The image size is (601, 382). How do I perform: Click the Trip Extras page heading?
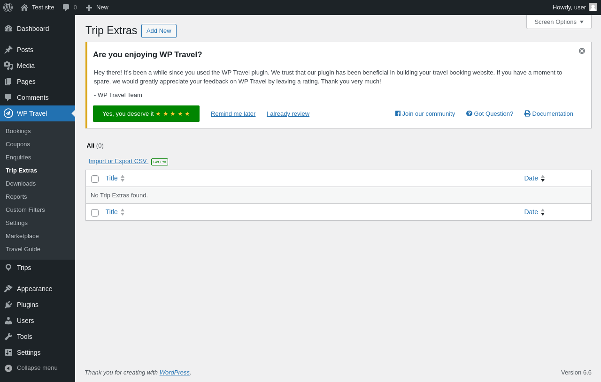pos(111,30)
